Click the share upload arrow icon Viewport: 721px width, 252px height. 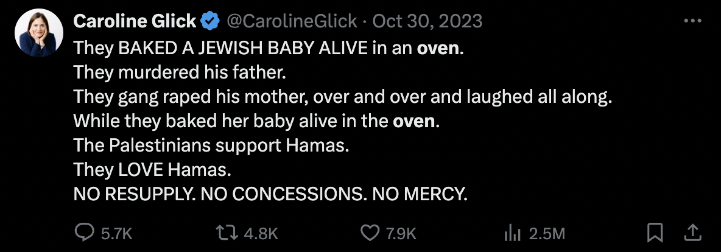[692, 232]
